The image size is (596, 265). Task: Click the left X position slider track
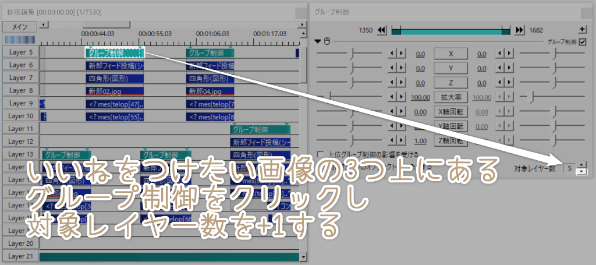tap(349, 54)
